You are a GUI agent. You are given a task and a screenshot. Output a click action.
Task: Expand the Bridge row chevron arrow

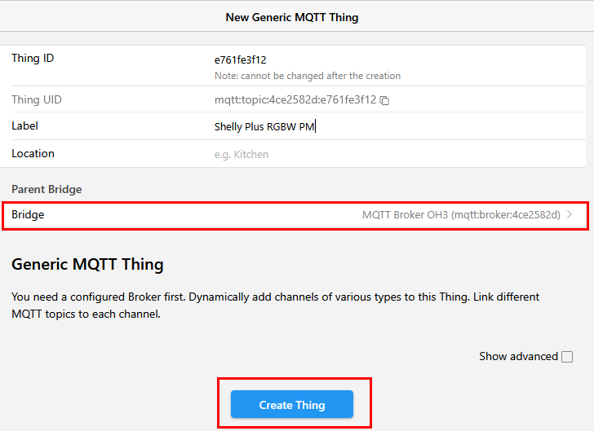[x=570, y=215]
